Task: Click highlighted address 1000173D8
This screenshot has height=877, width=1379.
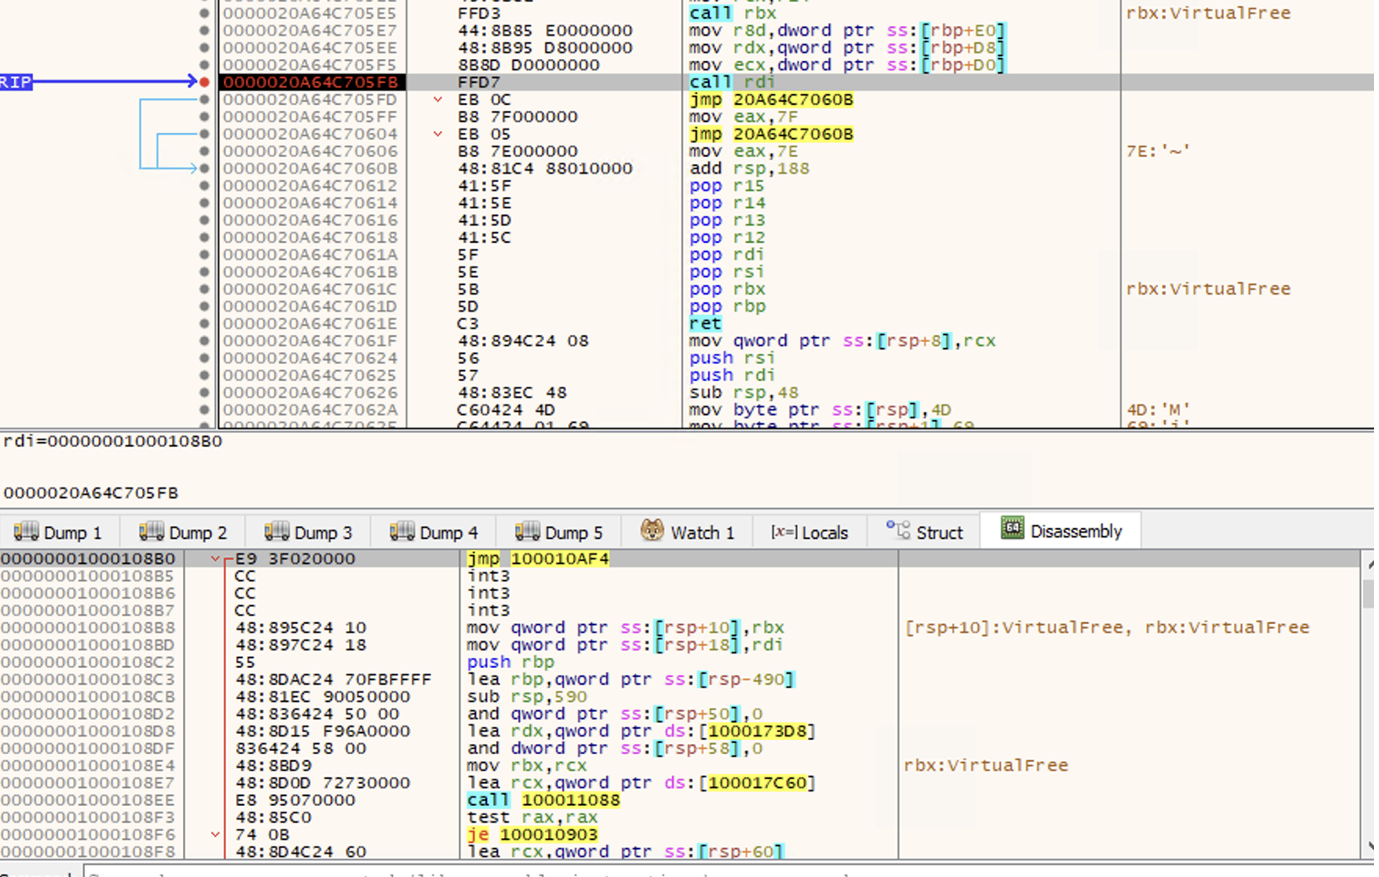Action: coord(757,731)
